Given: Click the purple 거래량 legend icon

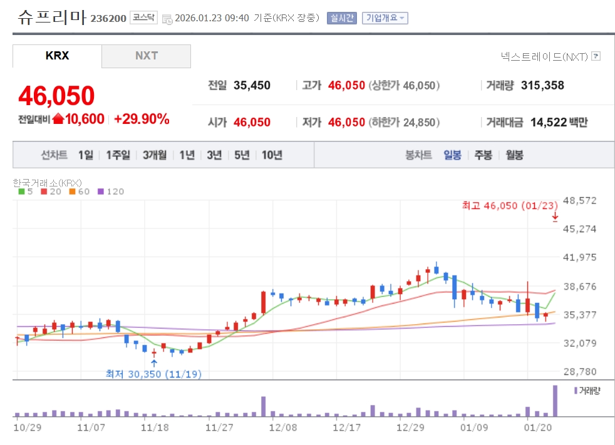Looking at the screenshot, I should pyautogui.click(x=576, y=391).
